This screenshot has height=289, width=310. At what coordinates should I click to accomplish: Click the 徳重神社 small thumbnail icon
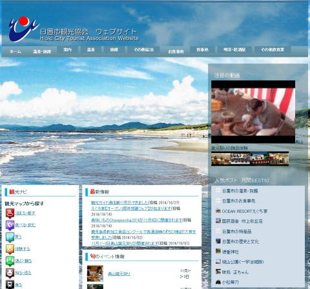tap(218, 252)
